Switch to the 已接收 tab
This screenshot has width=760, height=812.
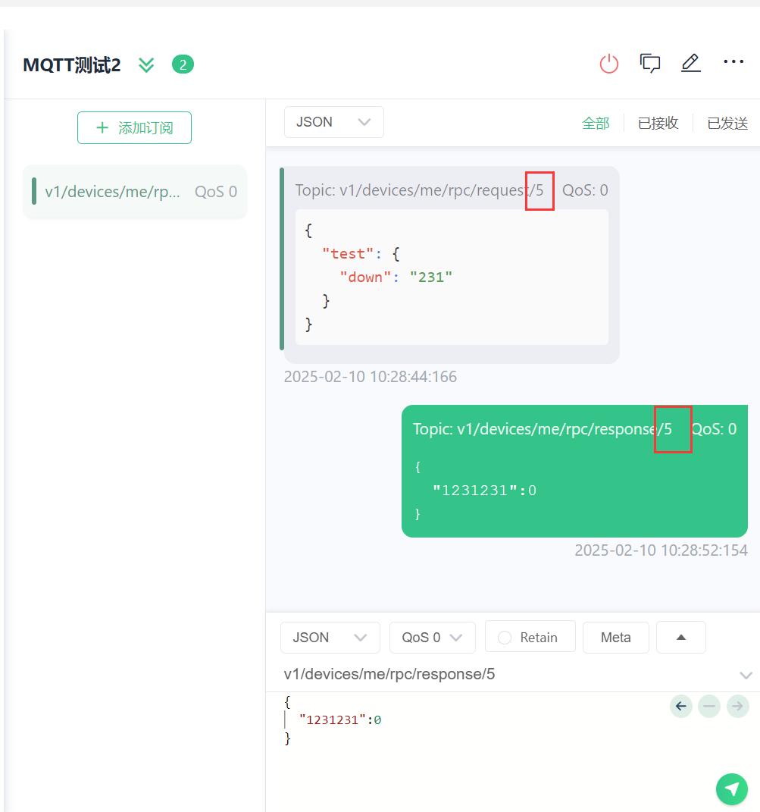(x=658, y=124)
